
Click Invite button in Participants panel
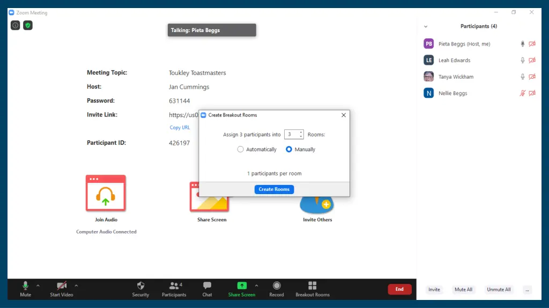coord(434,289)
